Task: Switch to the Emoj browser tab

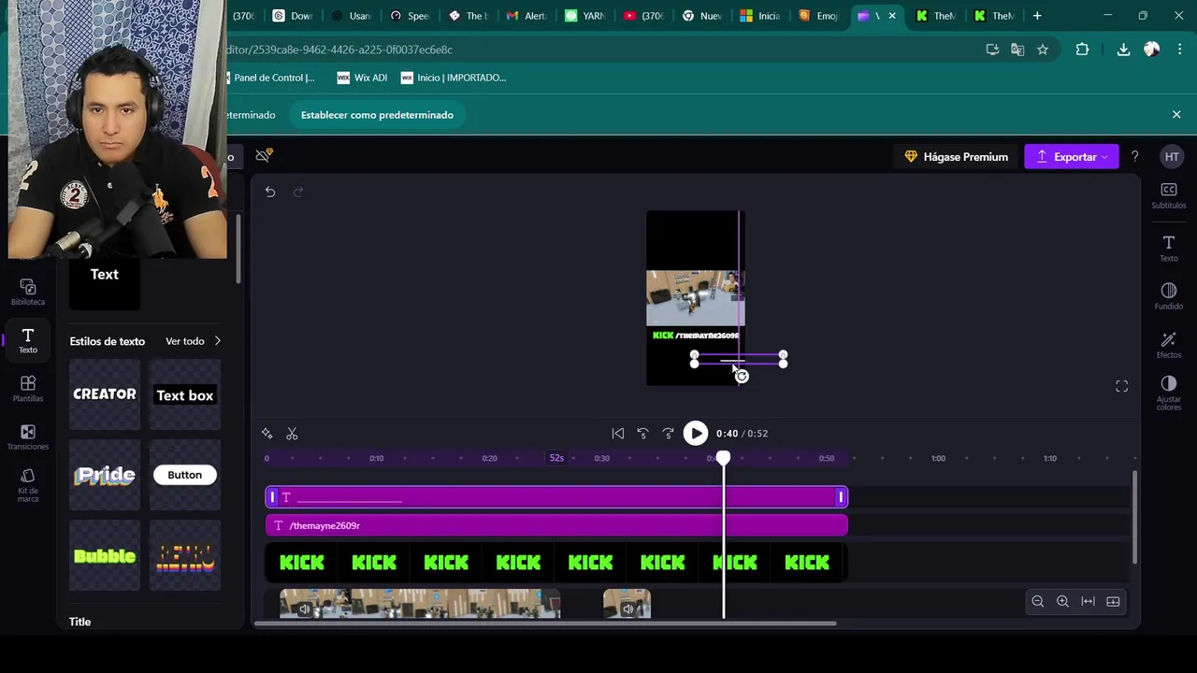Action: click(818, 16)
